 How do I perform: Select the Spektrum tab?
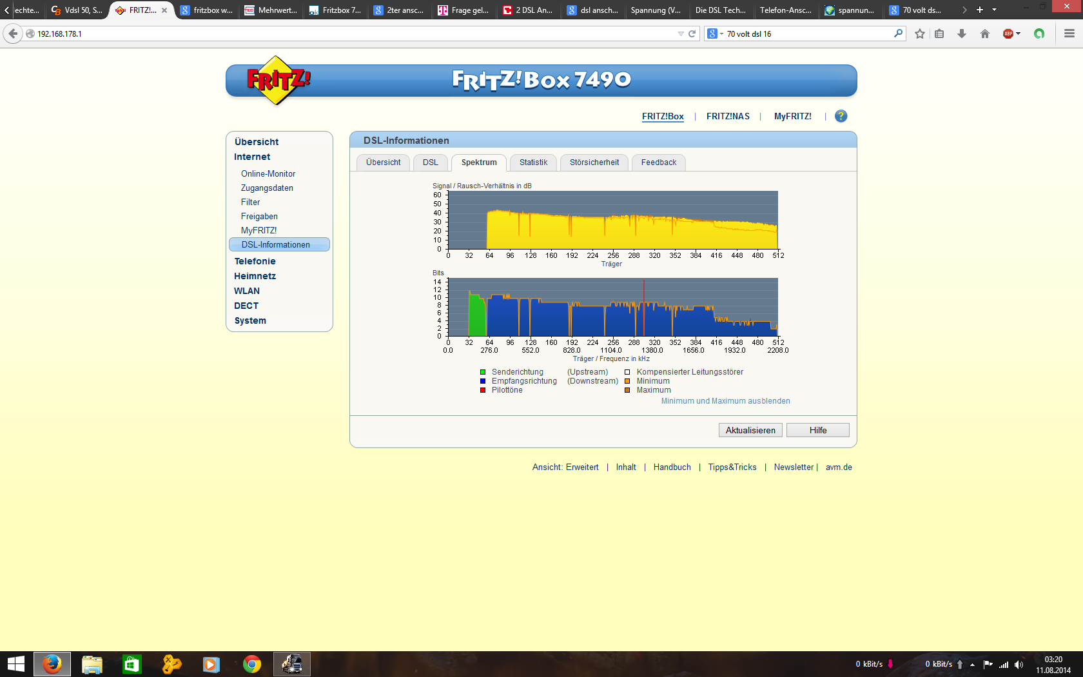click(479, 162)
